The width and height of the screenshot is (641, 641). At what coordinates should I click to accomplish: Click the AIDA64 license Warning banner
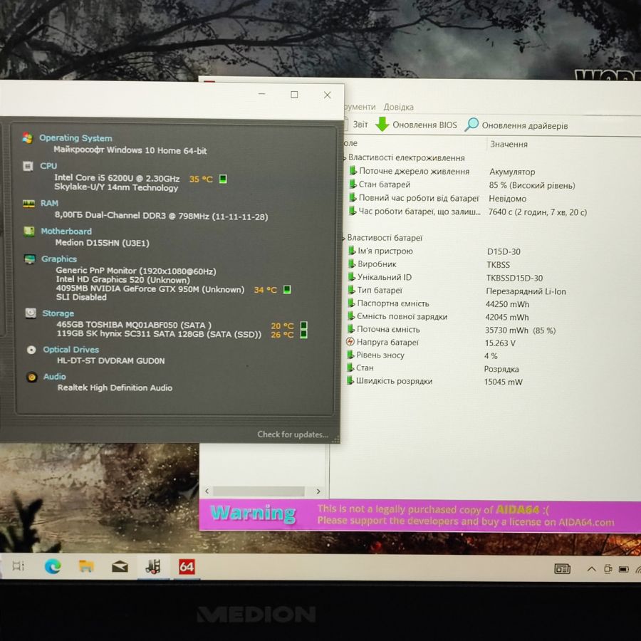tap(419, 516)
